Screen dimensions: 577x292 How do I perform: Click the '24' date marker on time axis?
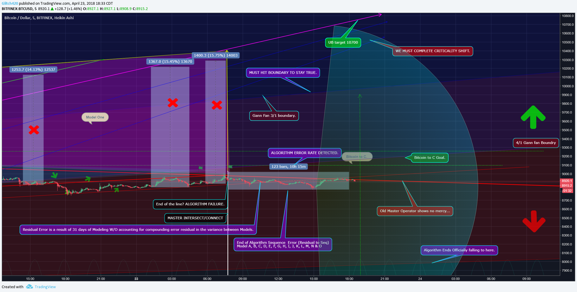coord(420,279)
